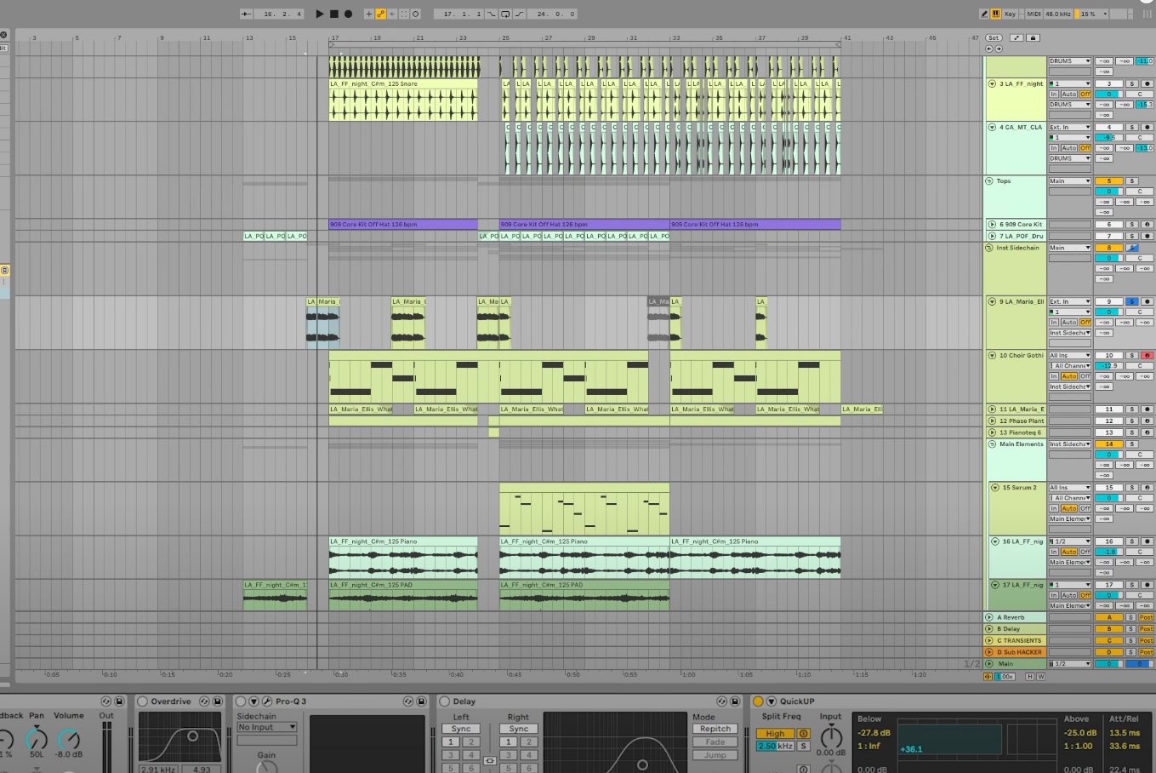
Task: Toggle track 14 Main Elements activator
Action: (x=1109, y=444)
